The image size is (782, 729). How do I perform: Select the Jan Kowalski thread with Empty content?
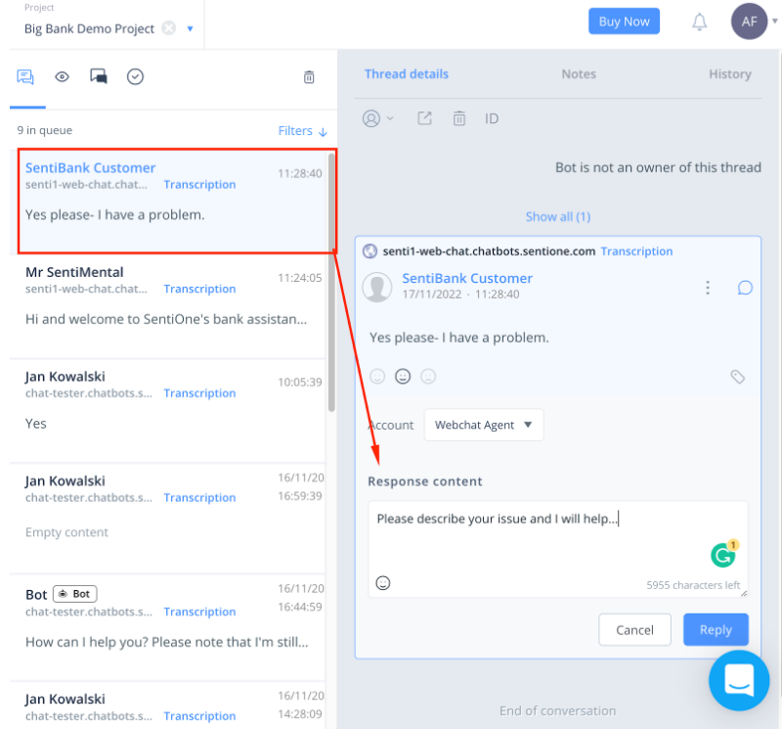[x=167, y=519]
